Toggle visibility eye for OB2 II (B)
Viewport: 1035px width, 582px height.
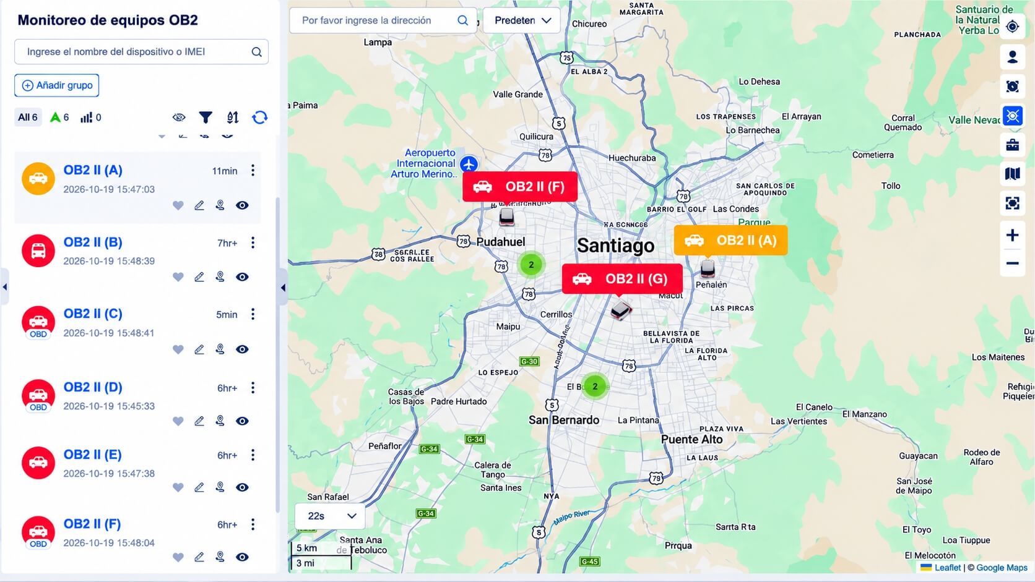click(x=242, y=277)
